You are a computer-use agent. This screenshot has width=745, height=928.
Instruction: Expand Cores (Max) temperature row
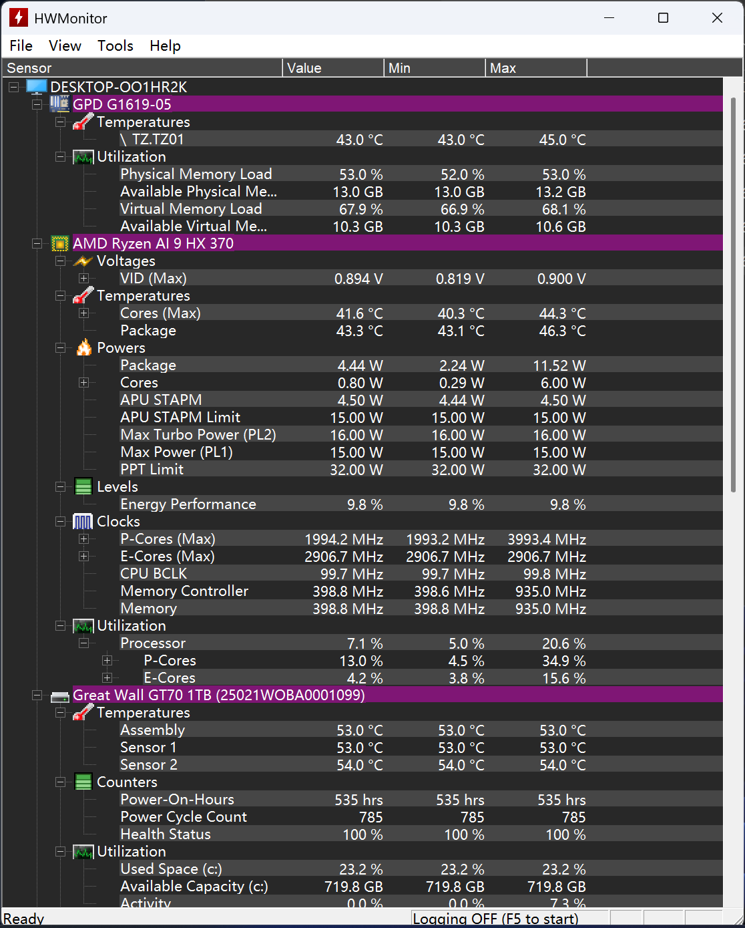[83, 313]
